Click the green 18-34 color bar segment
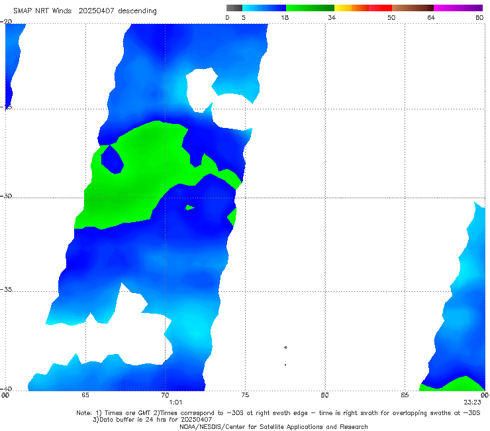Viewport: 490px width, 431px height. click(310, 8)
